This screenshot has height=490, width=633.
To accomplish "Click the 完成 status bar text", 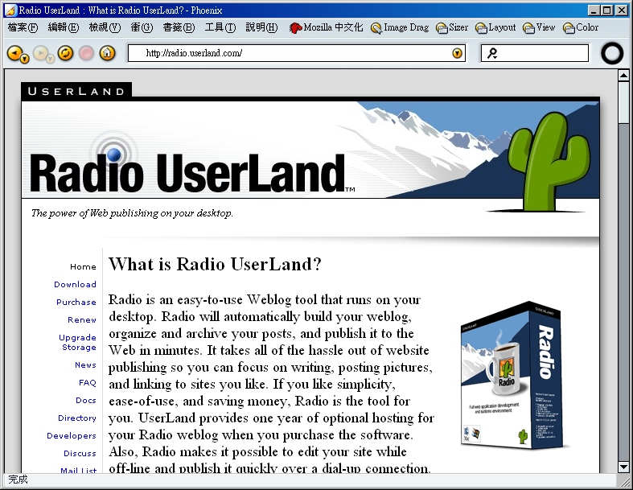I will click(18, 480).
